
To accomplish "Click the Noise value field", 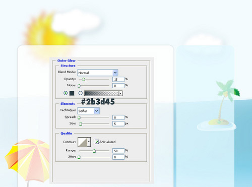I will [x=118, y=86].
